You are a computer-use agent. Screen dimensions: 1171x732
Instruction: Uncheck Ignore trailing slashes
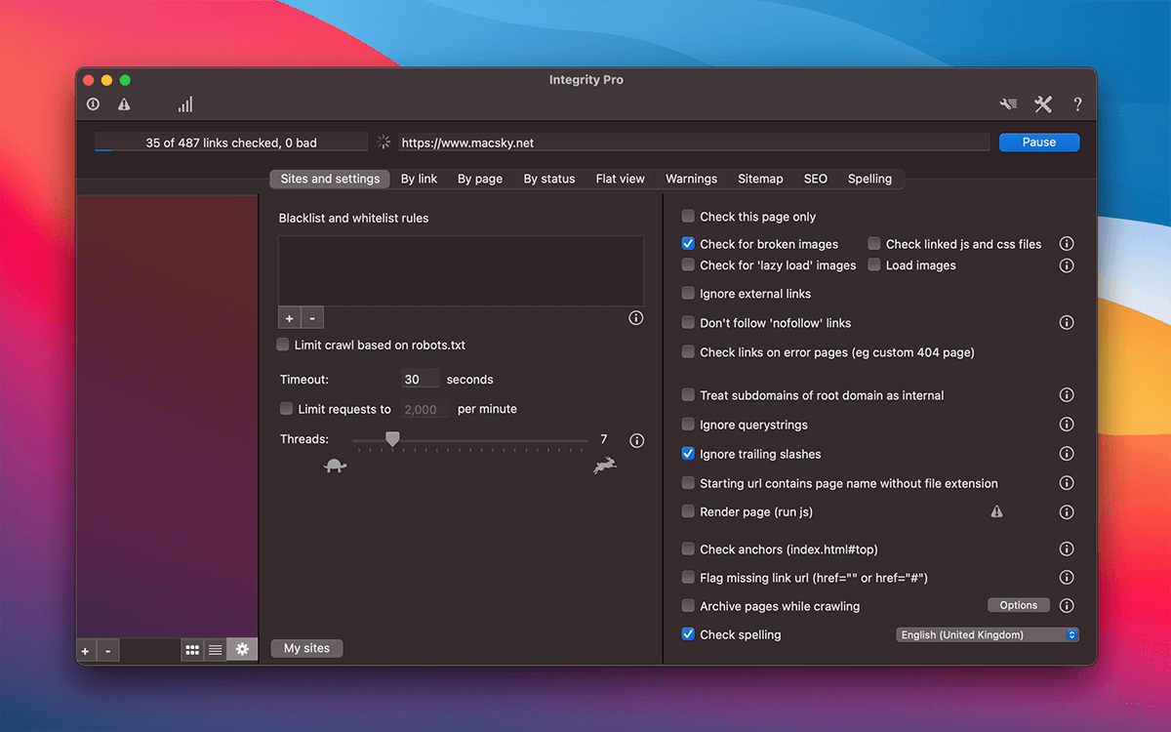pyautogui.click(x=689, y=454)
